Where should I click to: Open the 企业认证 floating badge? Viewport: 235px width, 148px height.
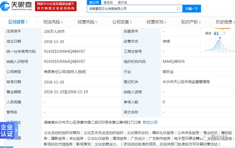pos(9,130)
